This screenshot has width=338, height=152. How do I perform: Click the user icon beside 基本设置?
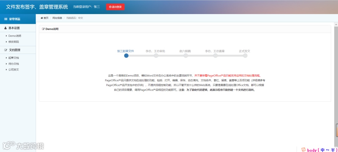tap(6, 28)
